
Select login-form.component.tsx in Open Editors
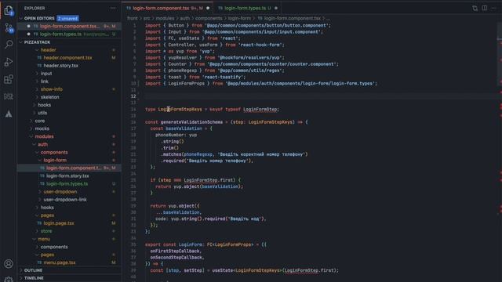70,26
